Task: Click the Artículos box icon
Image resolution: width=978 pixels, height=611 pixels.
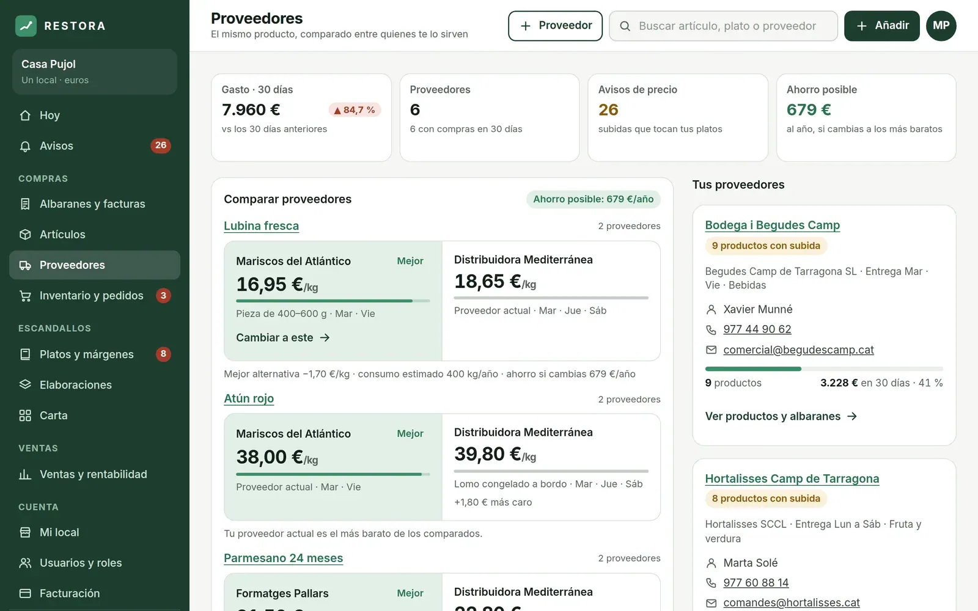Action: 25,235
